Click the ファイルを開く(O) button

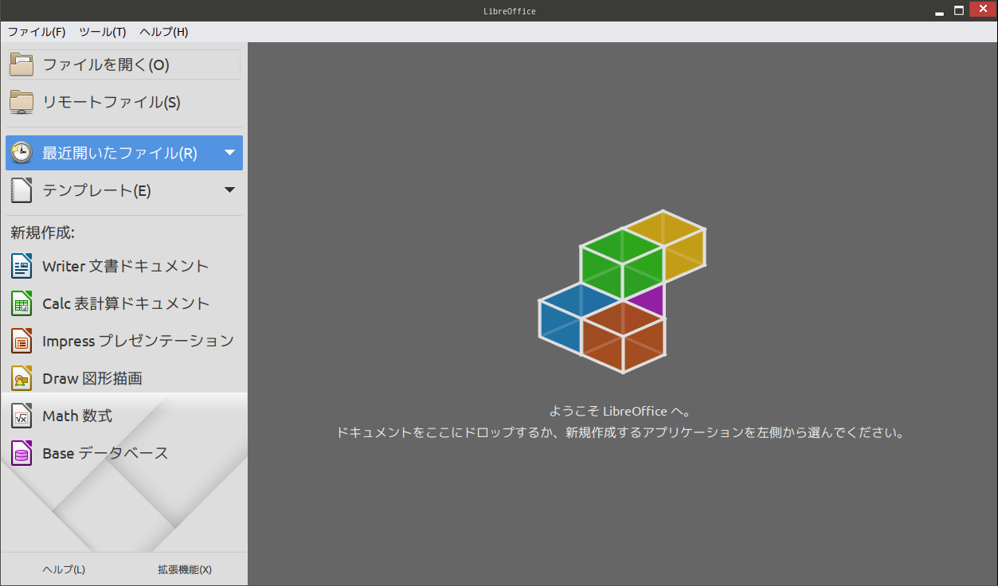pyautogui.click(x=123, y=64)
